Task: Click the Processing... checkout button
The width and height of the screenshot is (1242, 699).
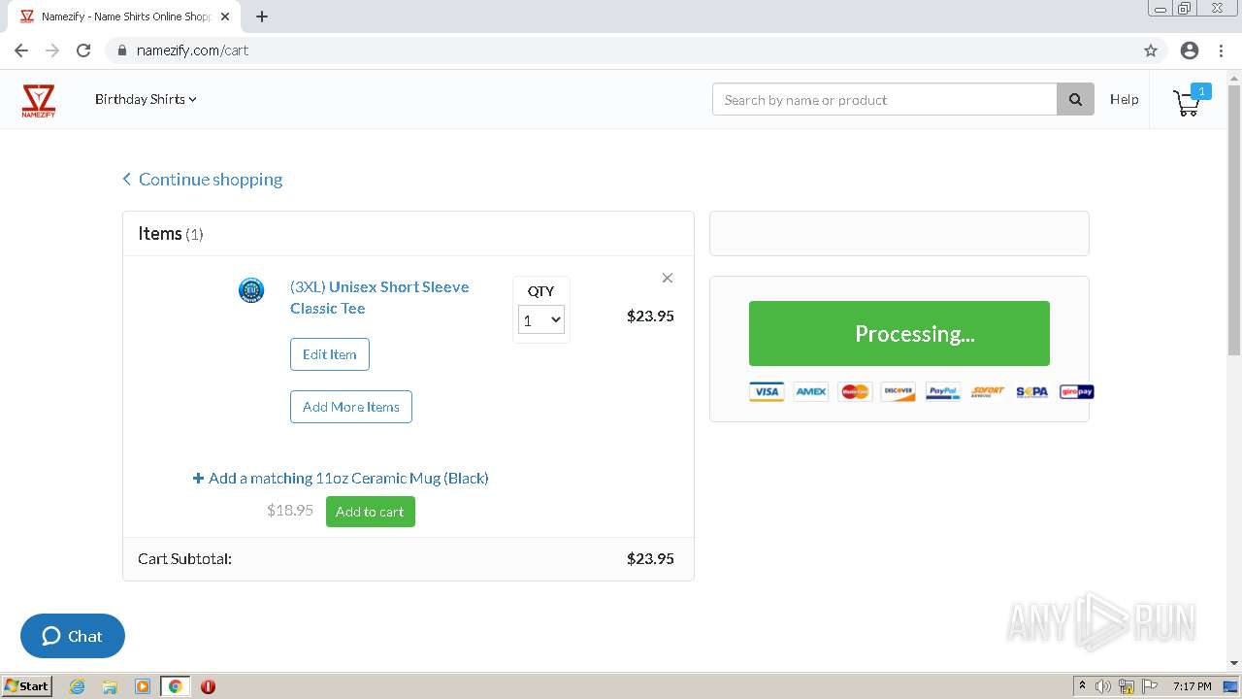Action: click(899, 333)
